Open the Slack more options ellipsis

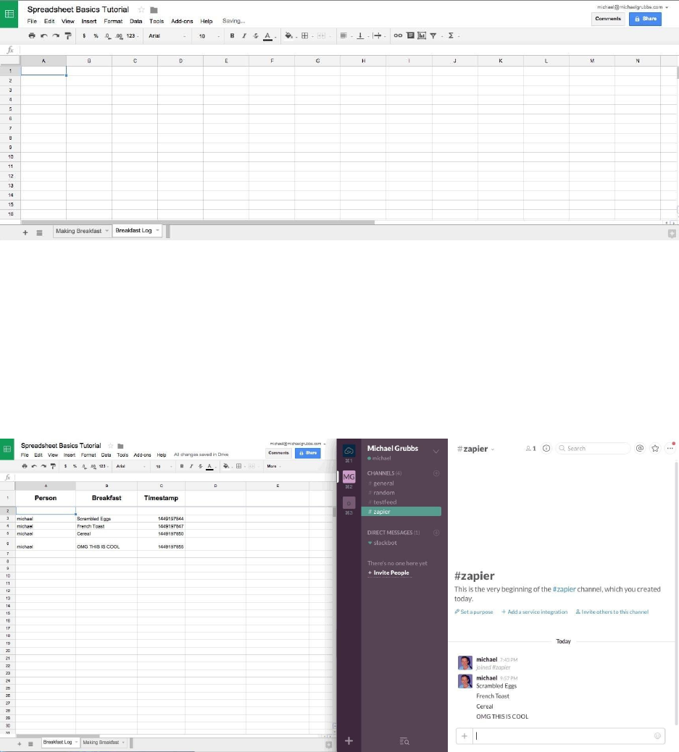pos(670,449)
